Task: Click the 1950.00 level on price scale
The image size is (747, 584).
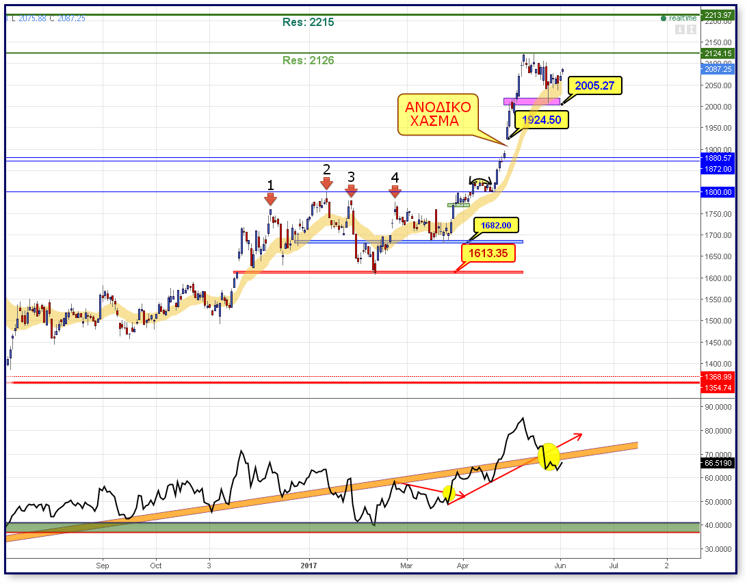Action: click(x=718, y=128)
